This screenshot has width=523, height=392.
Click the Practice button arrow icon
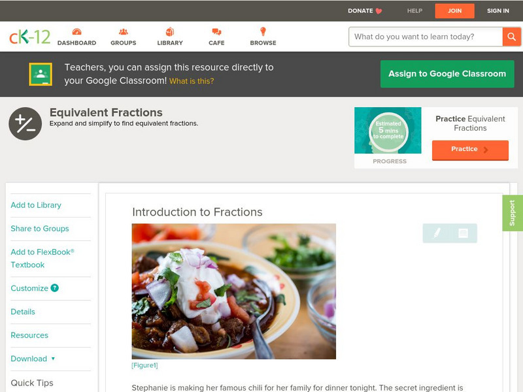[486, 150]
